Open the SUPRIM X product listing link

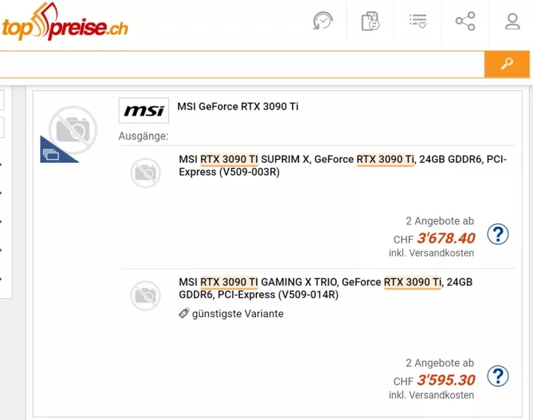point(300,159)
